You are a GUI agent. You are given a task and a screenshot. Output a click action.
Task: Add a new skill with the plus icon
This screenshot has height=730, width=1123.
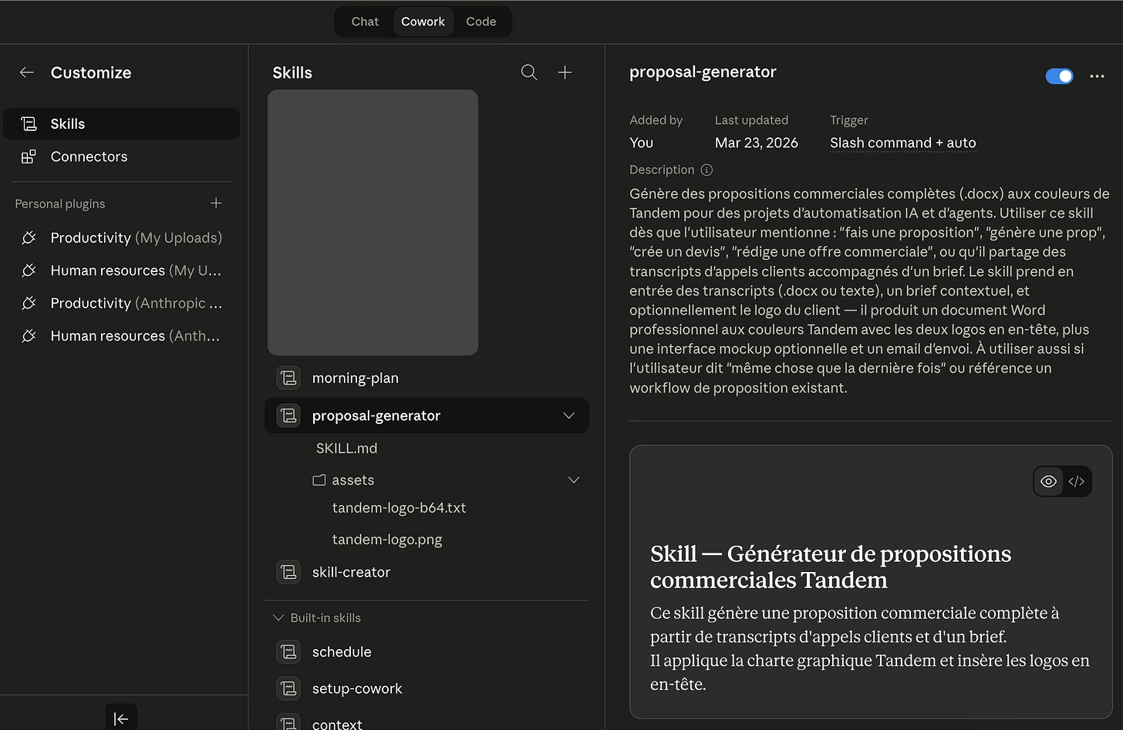tap(565, 72)
